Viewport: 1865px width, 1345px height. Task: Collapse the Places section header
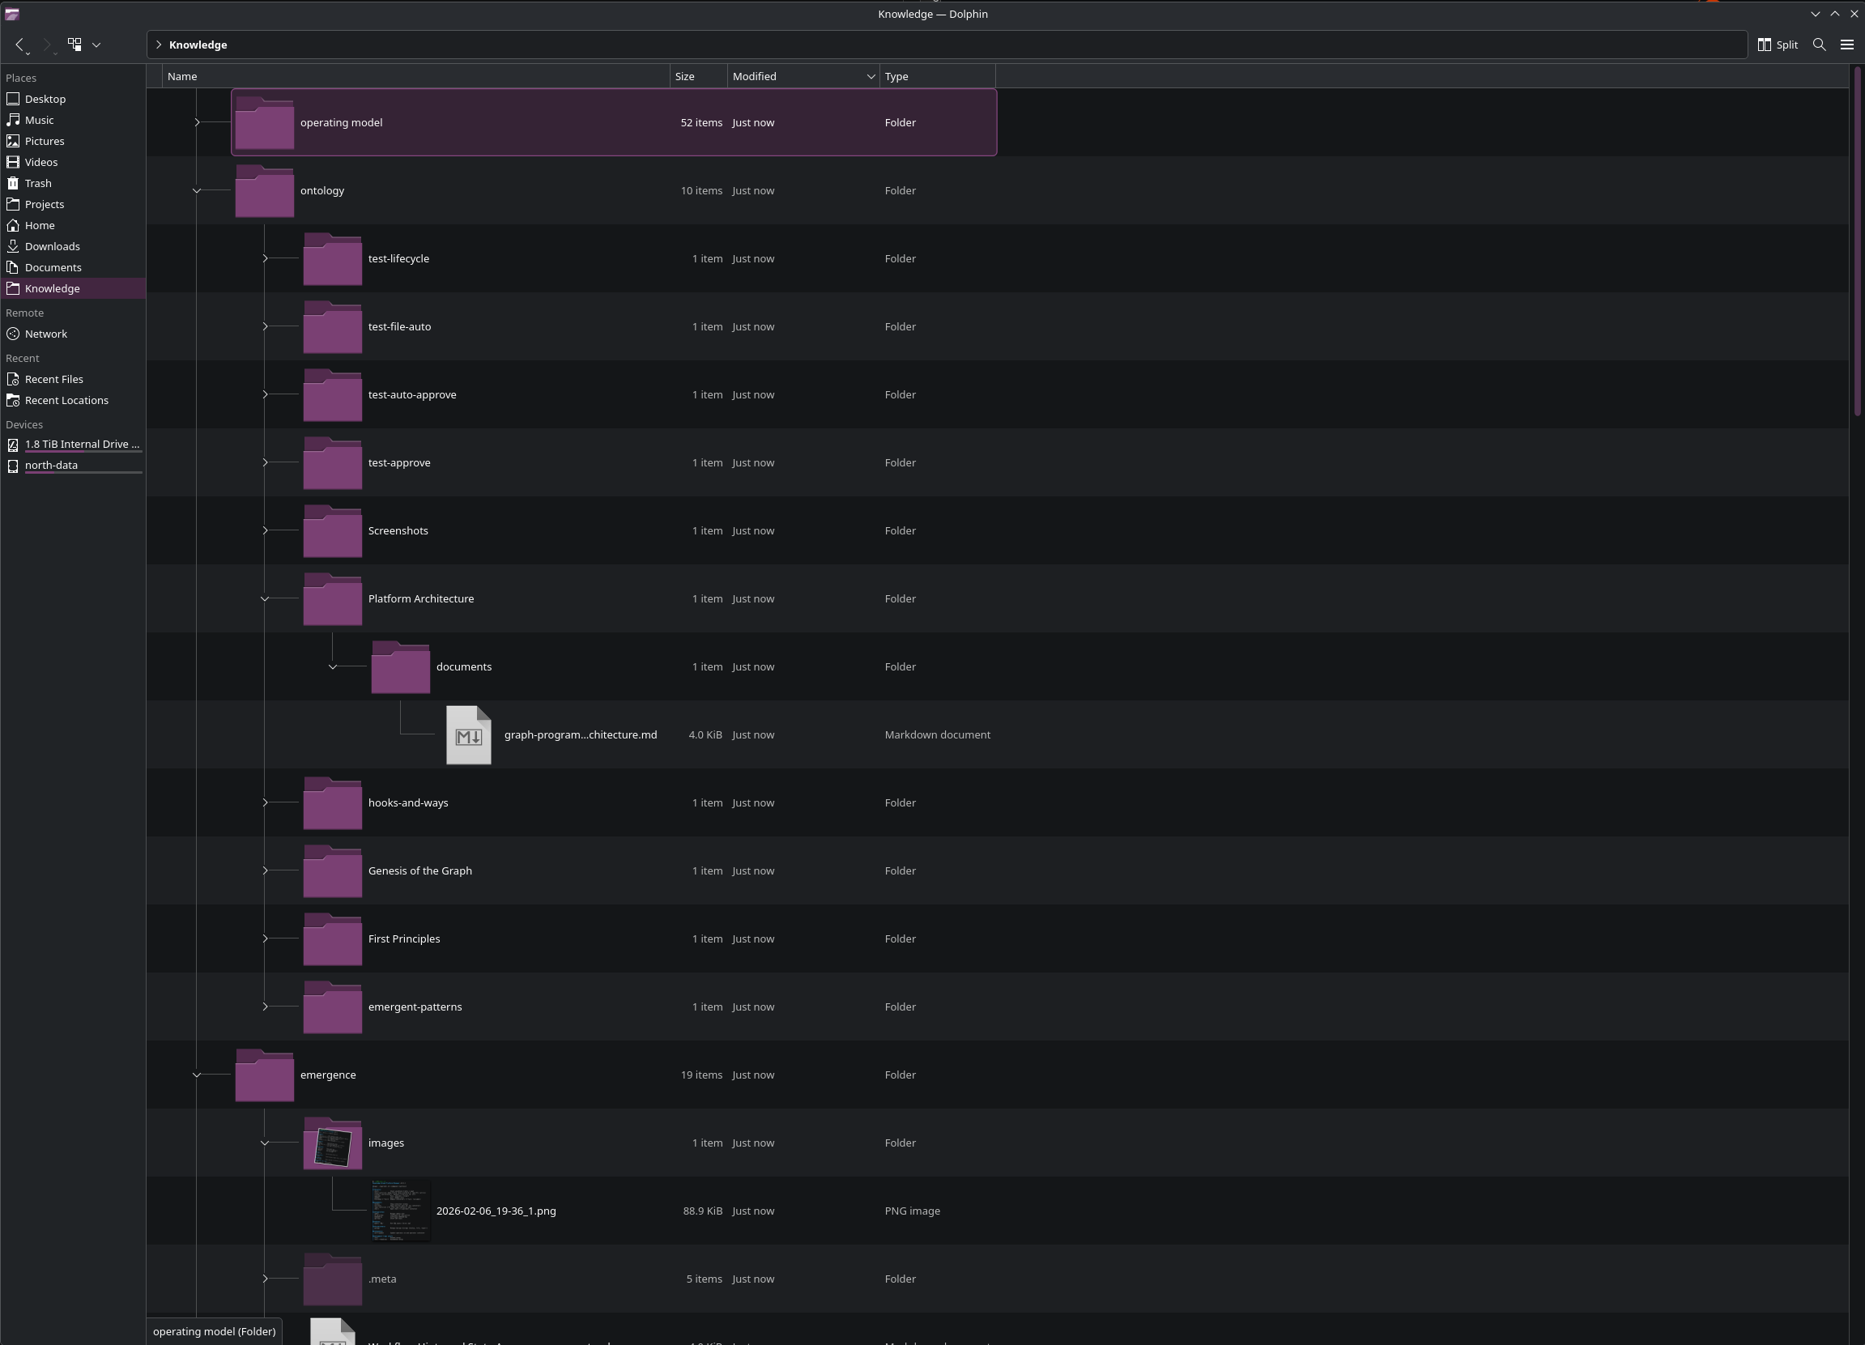[21, 77]
